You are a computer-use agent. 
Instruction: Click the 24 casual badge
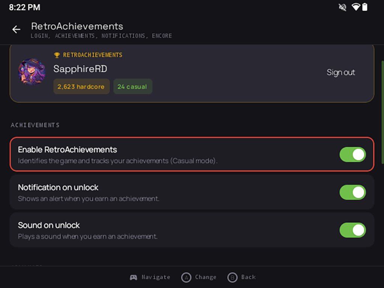click(132, 87)
